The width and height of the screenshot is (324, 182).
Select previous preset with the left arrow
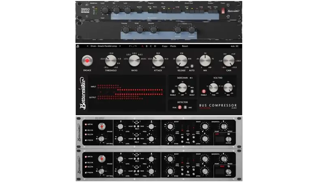(x=87, y=46)
